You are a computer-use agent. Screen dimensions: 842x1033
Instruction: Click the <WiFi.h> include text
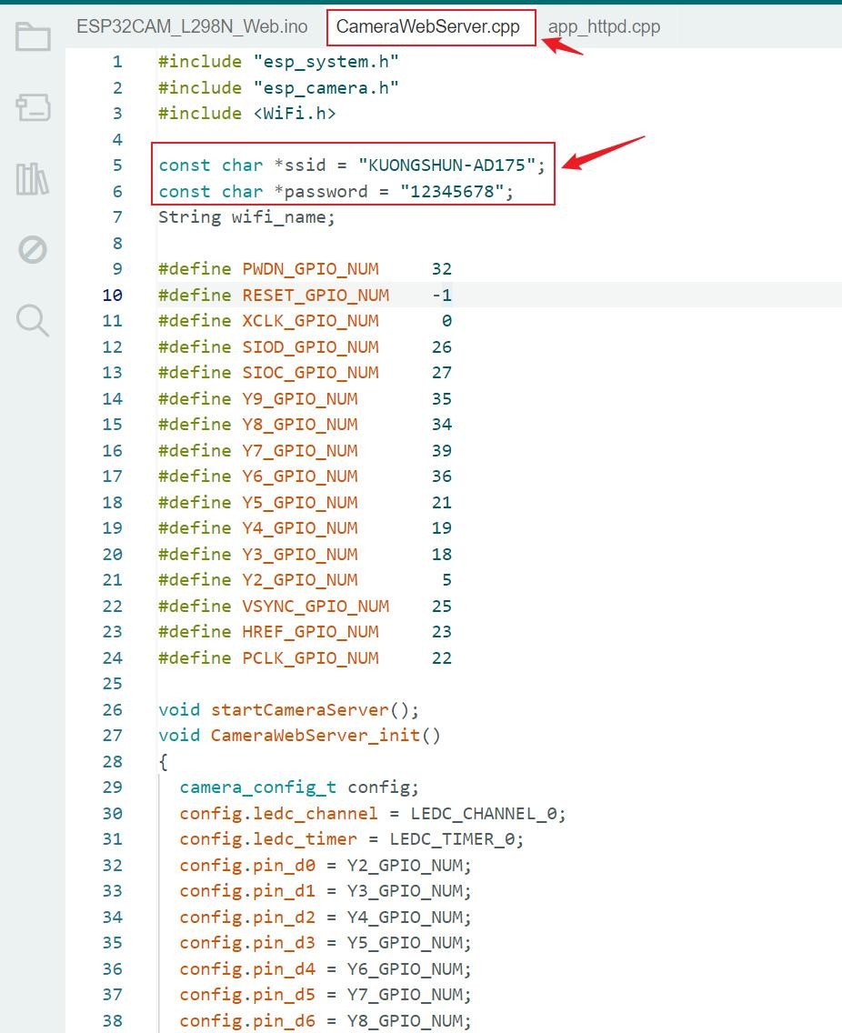click(295, 114)
